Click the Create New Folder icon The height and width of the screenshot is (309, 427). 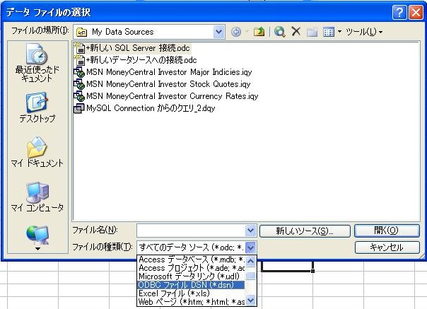pos(312,32)
